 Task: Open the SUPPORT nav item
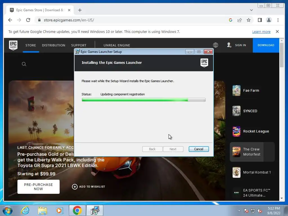pyautogui.click(x=79, y=45)
